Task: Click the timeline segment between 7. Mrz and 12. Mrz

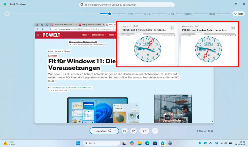Action: click(x=139, y=14)
